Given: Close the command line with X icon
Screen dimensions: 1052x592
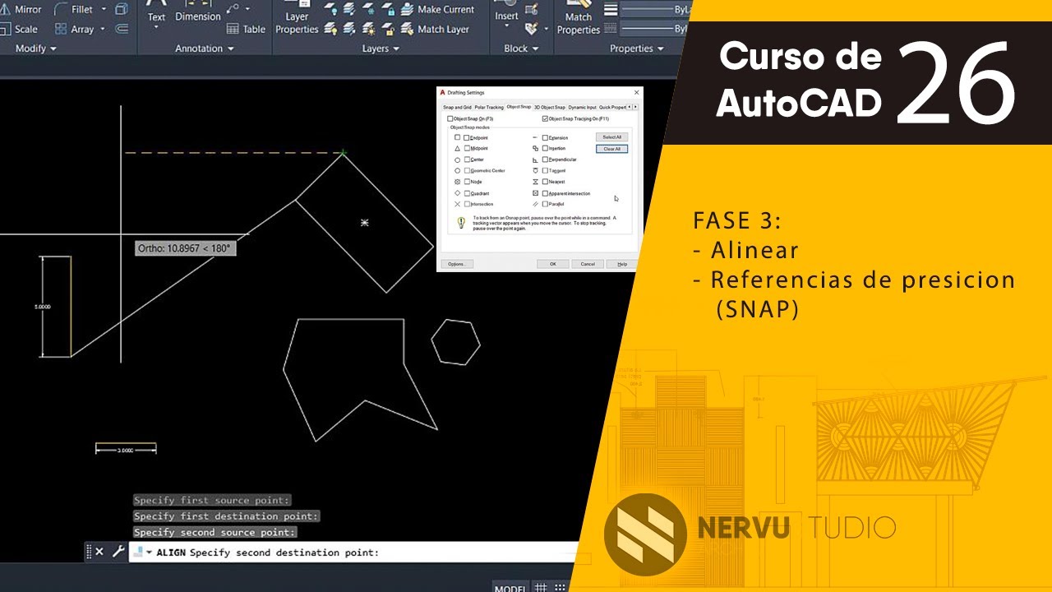Looking at the screenshot, I should pyautogui.click(x=99, y=552).
